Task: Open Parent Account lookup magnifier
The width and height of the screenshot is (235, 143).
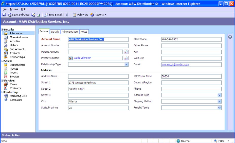Action: [126, 52]
